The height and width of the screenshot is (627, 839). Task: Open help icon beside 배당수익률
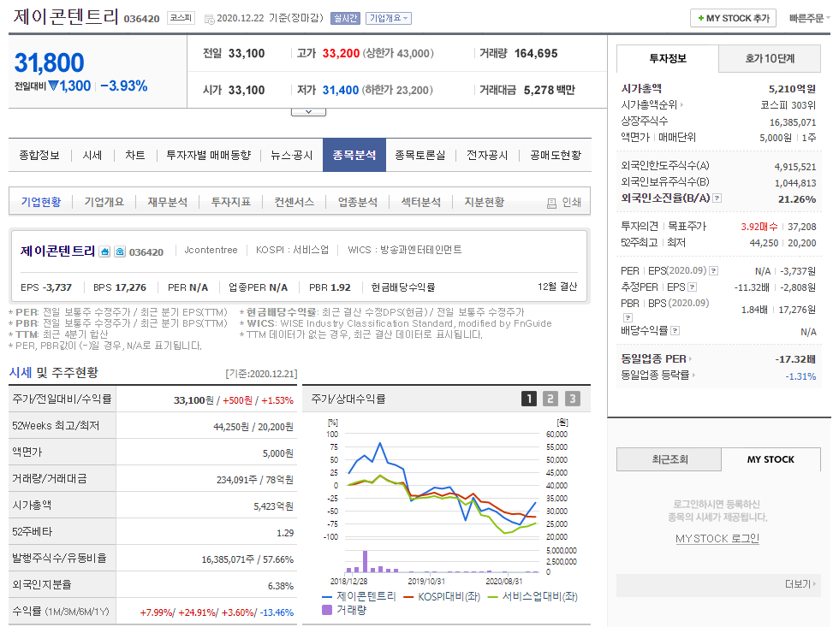click(x=675, y=331)
